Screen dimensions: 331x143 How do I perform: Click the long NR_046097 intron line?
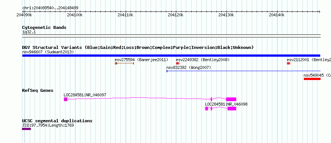pos(139,98)
